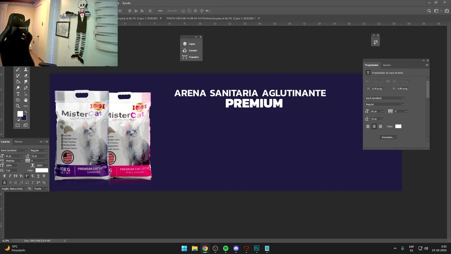This screenshot has width=451, height=254.
Task: Toggle All Caps in Carácter panel
Action: (x=16, y=176)
